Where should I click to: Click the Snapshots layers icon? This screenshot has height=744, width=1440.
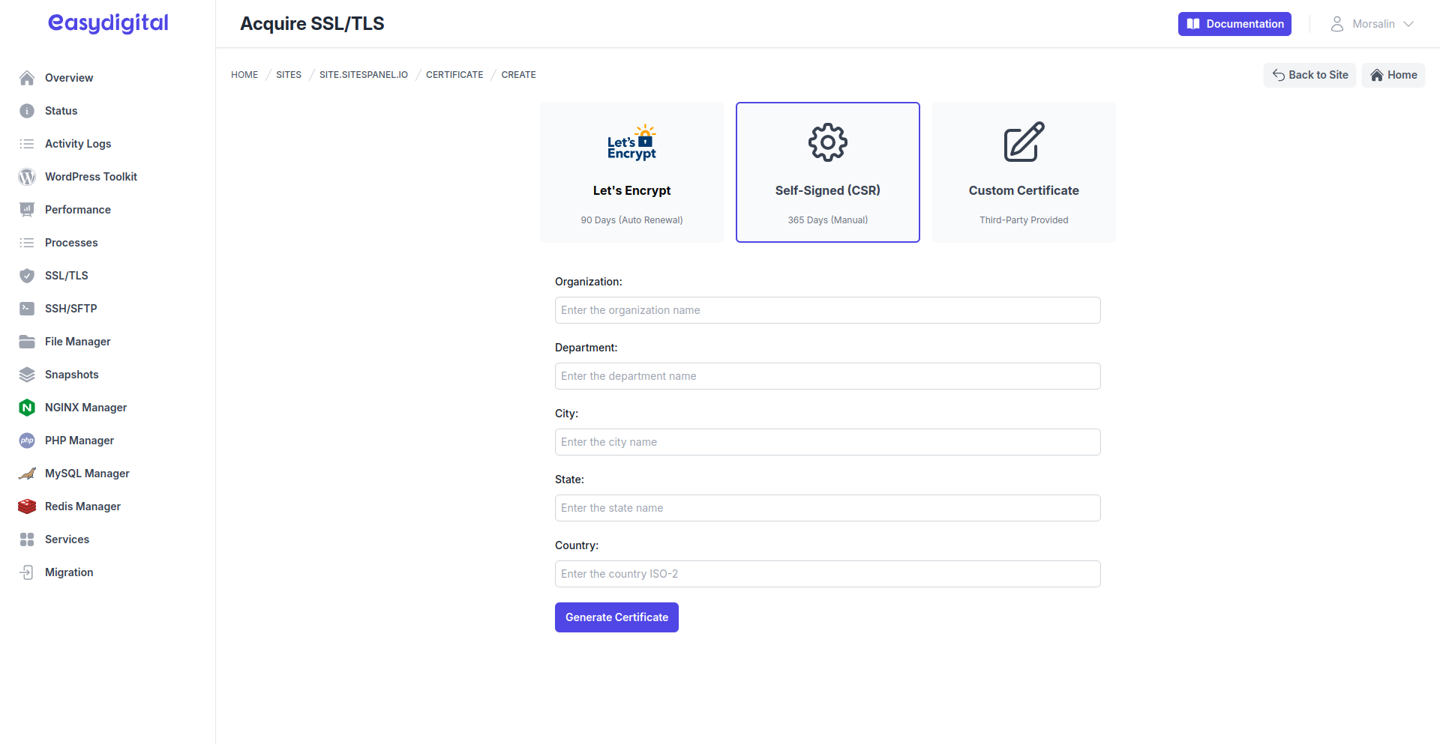[x=26, y=374]
